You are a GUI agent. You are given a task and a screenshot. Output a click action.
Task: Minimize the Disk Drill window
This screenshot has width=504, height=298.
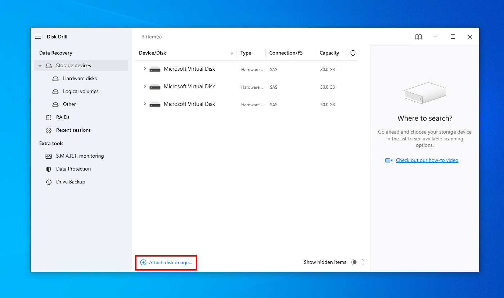[436, 37]
